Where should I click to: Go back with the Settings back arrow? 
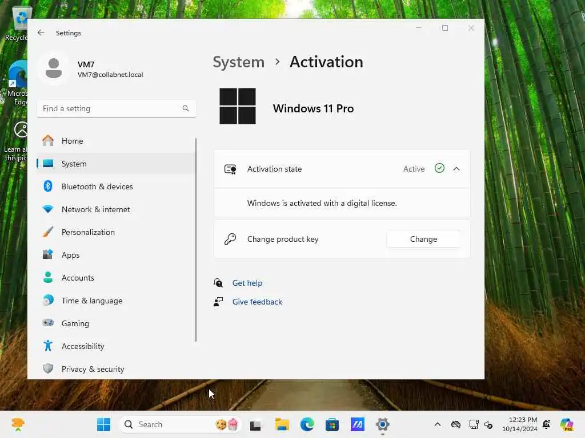click(41, 33)
